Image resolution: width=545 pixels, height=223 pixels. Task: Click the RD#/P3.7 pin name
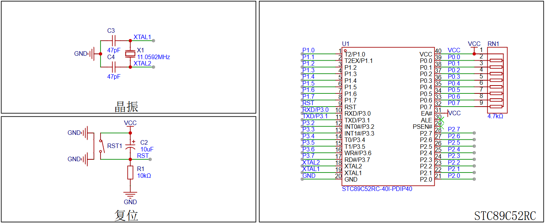point(358,160)
